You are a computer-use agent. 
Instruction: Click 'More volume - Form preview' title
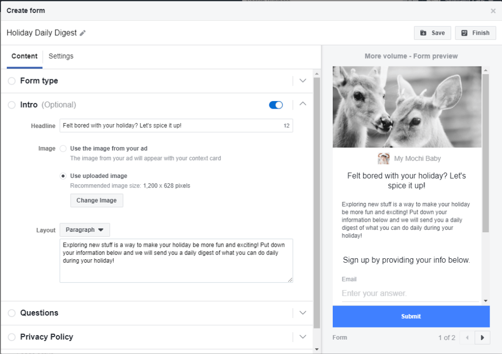(411, 56)
